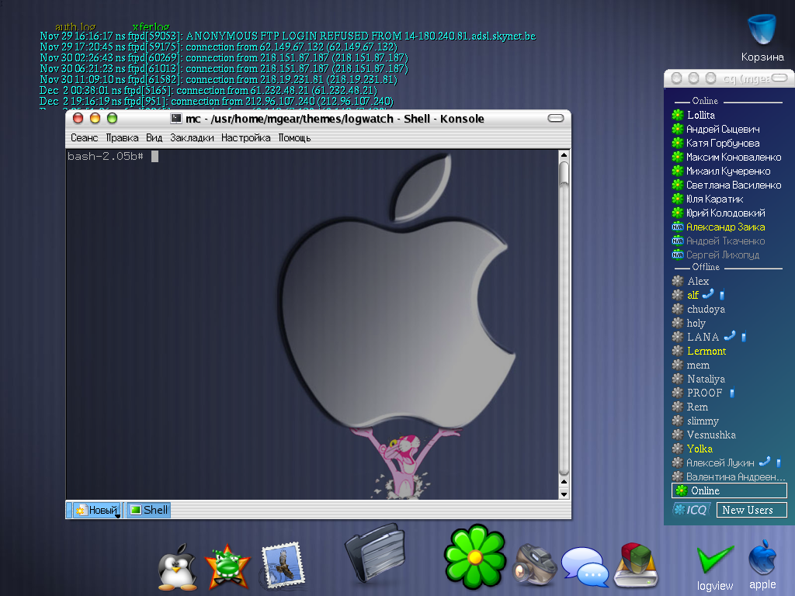This screenshot has width=795, height=596.
Task: Click the terminal icon in Konsole title bar
Action: click(176, 119)
